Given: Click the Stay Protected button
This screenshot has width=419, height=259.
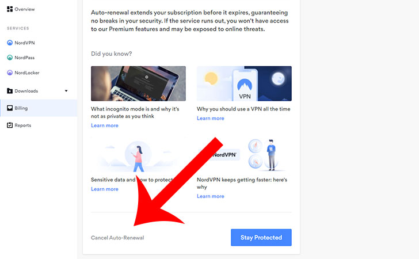Looking at the screenshot, I should 261,237.
